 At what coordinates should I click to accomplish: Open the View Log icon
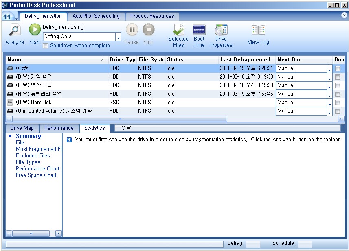[258, 31]
